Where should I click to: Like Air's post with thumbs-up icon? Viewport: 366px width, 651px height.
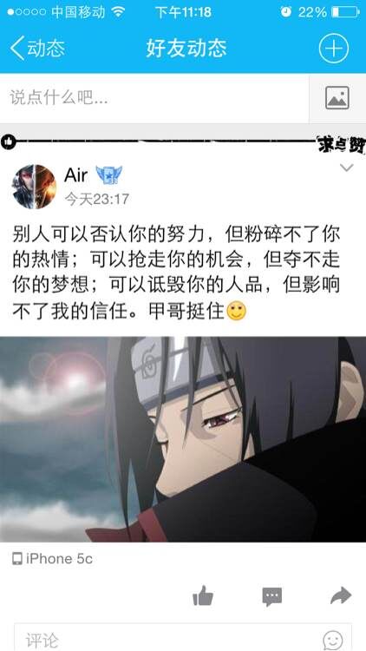tap(203, 596)
